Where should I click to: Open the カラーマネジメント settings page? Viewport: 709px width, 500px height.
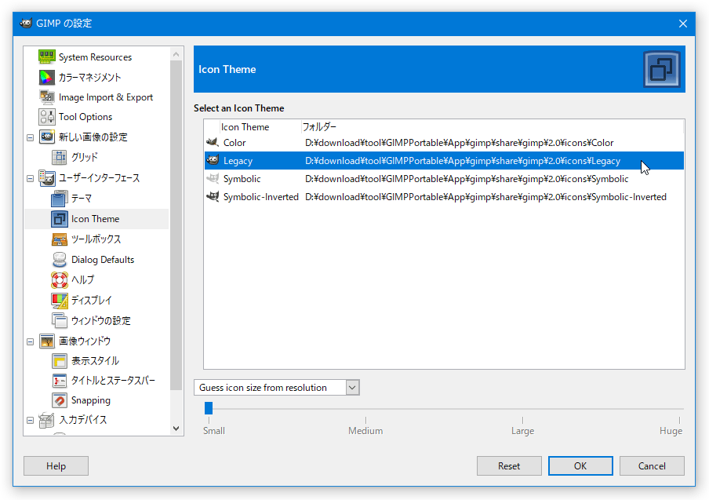(90, 78)
